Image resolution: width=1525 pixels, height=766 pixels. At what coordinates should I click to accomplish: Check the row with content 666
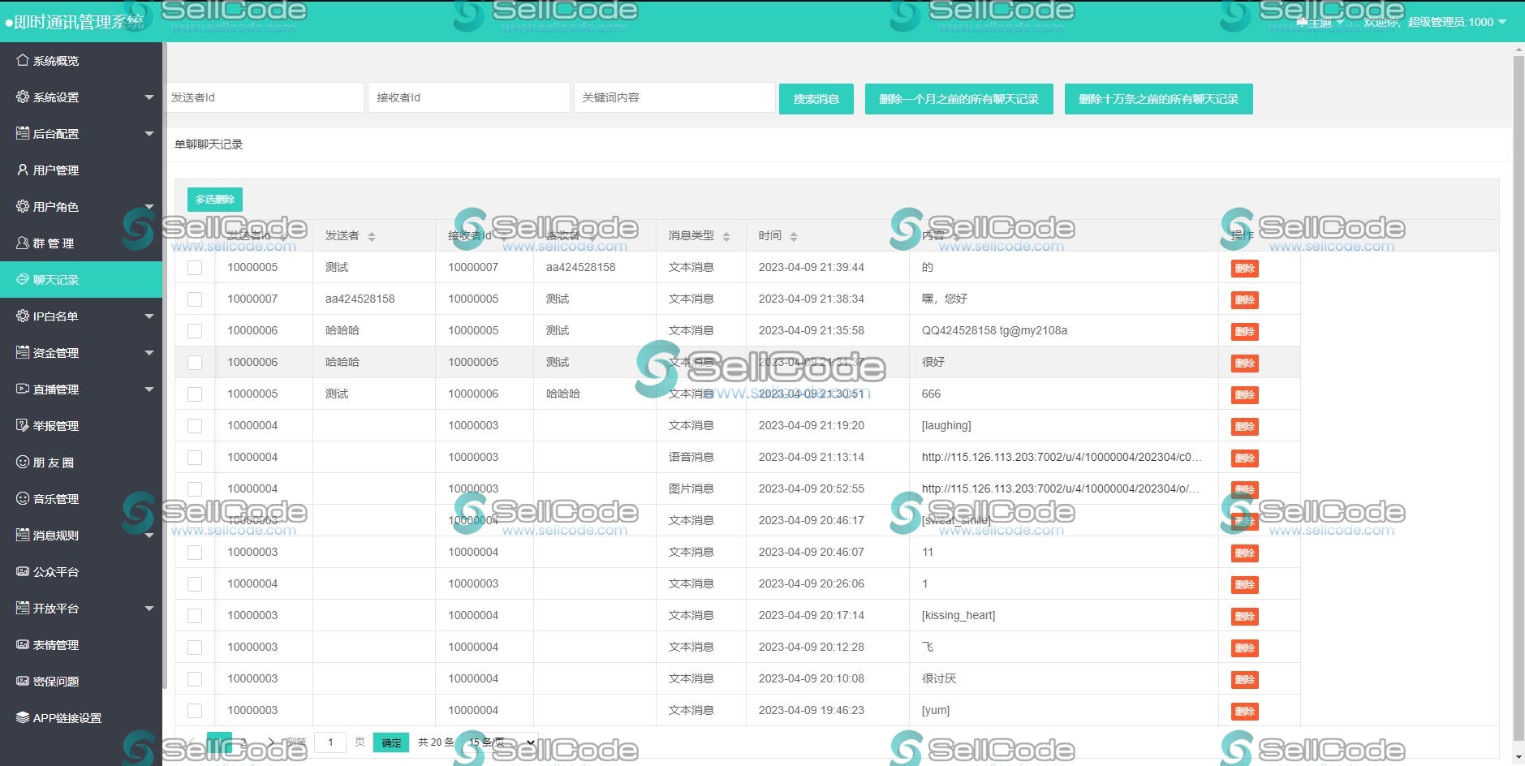coord(195,394)
